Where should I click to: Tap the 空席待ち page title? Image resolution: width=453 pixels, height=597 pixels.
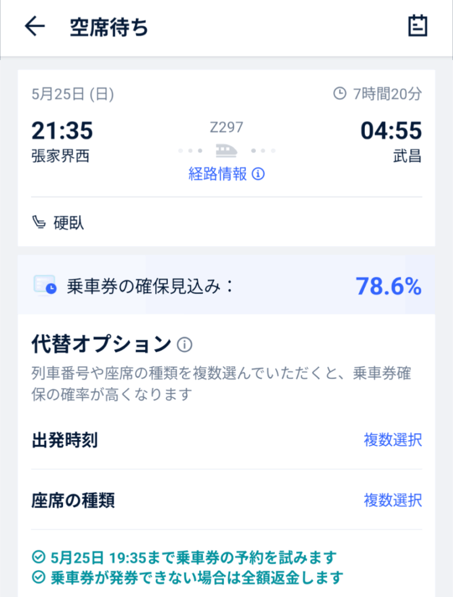tap(109, 27)
